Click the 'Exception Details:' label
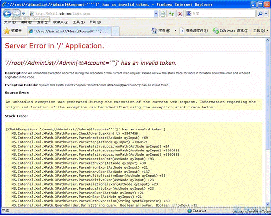This screenshot has width=271, height=216. (x=22, y=85)
